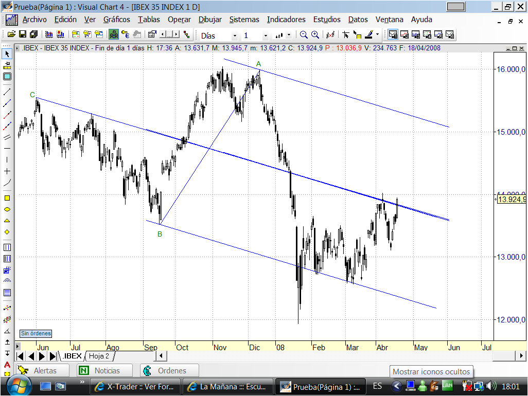This screenshot has height=396, width=528.
Task: Select the parallel lines tool in sidebar
Action: coord(7,137)
